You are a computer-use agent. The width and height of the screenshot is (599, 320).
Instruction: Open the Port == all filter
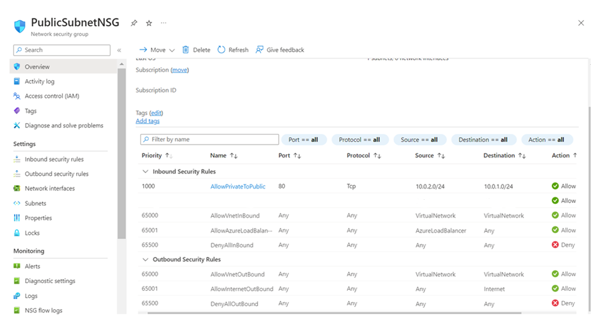pos(303,140)
